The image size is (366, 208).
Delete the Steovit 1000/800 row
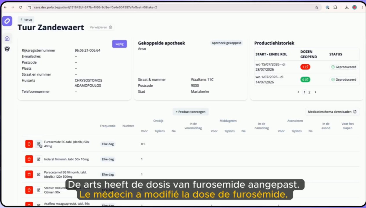pyautogui.click(x=29, y=190)
